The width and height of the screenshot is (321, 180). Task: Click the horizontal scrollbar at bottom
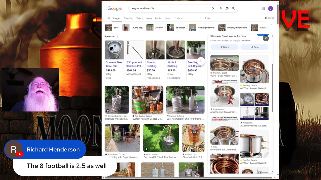pyautogui.click(x=188, y=178)
